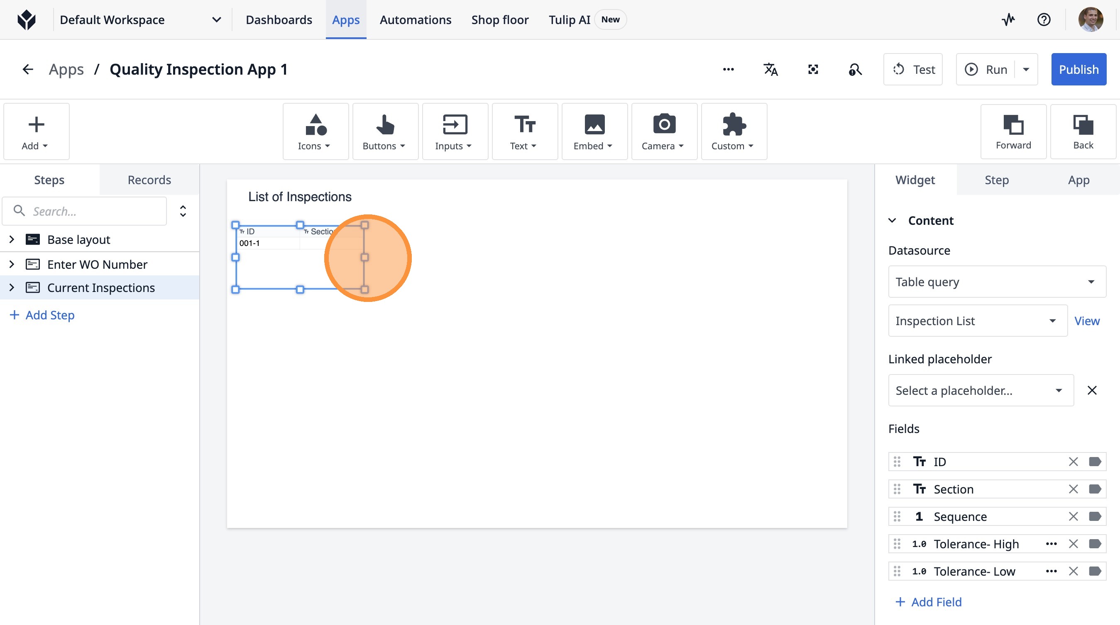Switch to the Records tab

click(149, 180)
